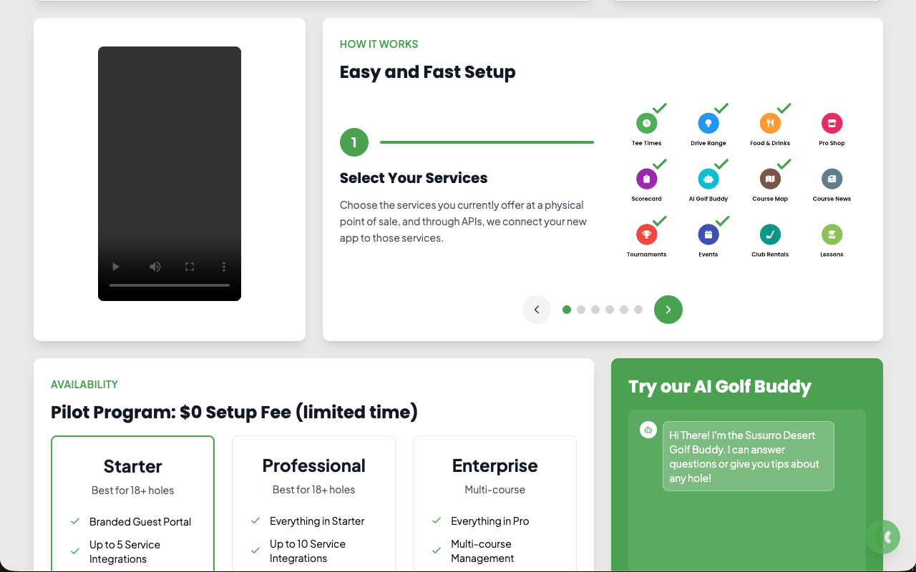The width and height of the screenshot is (916, 572).
Task: Mute the video audio
Action: 155,267
